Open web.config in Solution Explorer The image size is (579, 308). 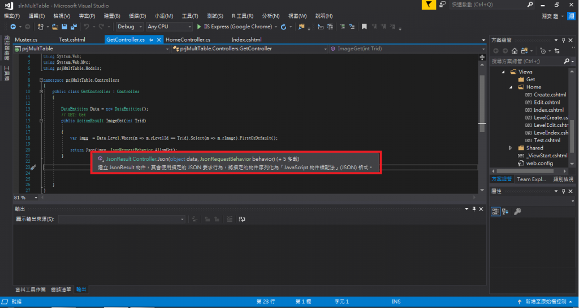(x=540, y=163)
